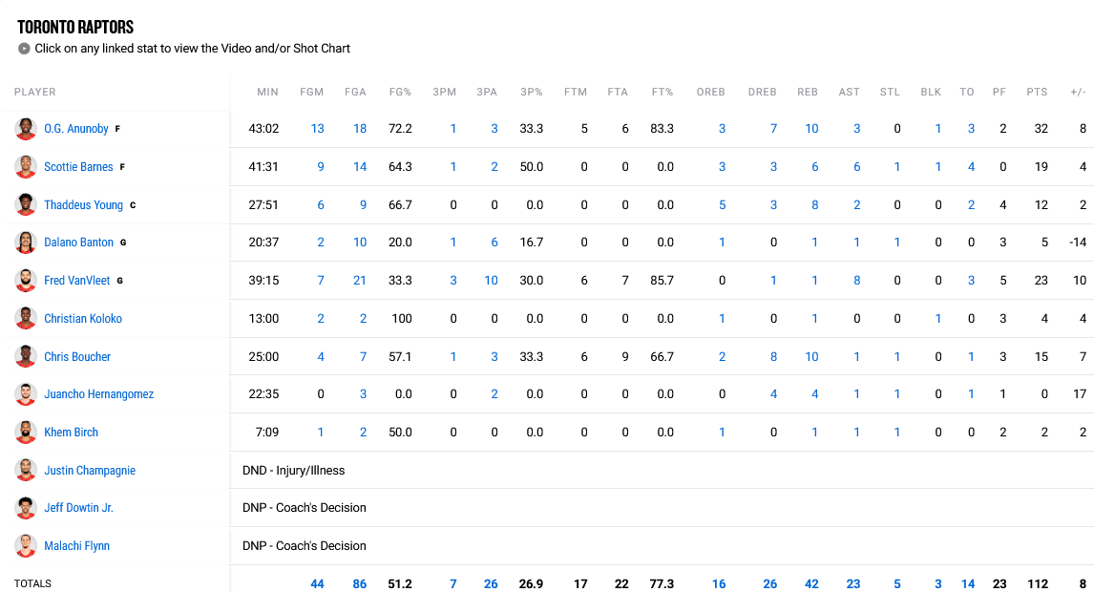View shot chart for Anunoby's 13 field goals
This screenshot has height=592, width=1094.
tap(317, 128)
